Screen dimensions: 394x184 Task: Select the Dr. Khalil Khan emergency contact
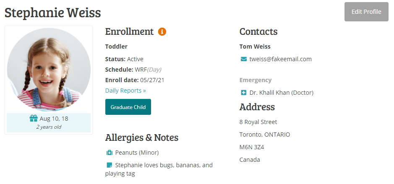281,93
